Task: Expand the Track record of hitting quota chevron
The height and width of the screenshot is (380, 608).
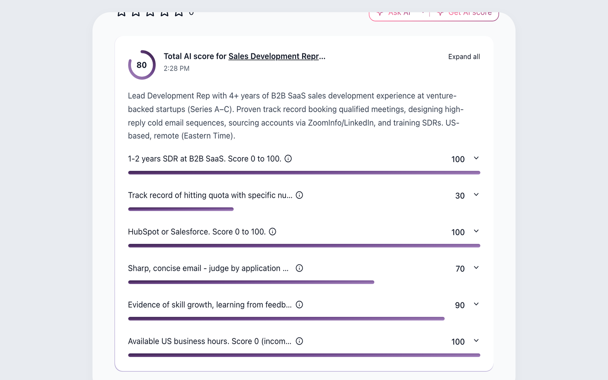Action: (476, 194)
